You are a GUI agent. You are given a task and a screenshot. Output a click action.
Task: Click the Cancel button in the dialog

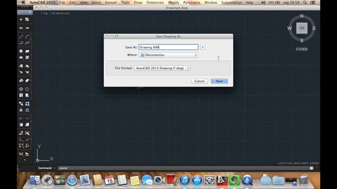click(x=200, y=81)
